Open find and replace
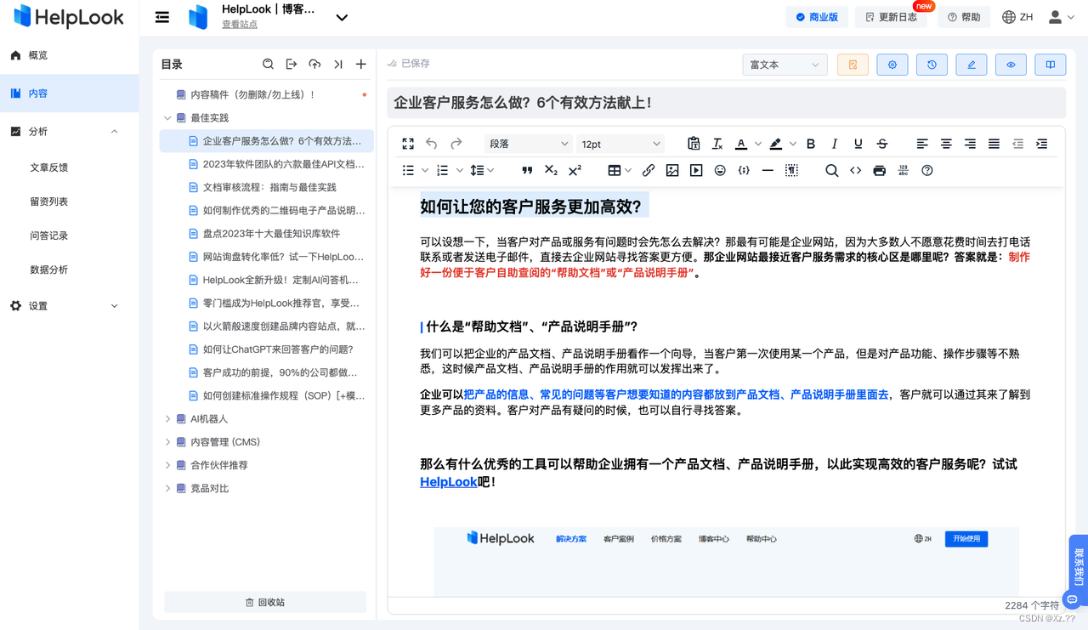Screen dimensions: 1088x630 [831, 171]
